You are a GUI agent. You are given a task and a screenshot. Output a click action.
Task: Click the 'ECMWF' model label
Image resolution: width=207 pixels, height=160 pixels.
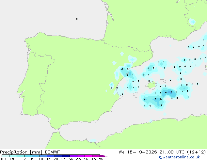click(x=53, y=152)
